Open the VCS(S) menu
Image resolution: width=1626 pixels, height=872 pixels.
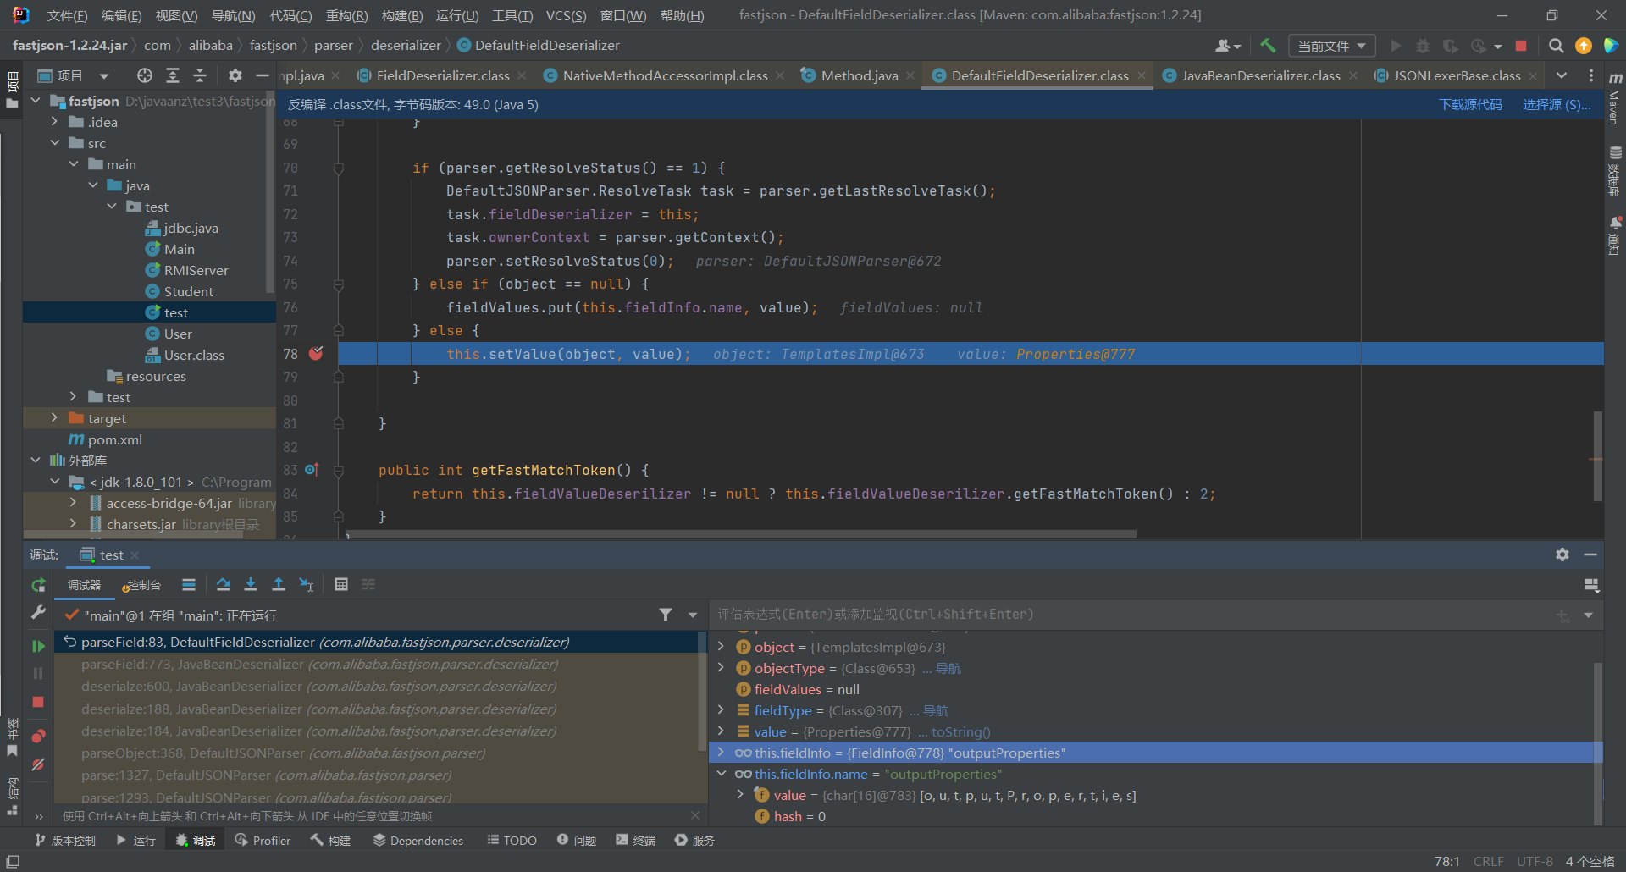(x=566, y=15)
